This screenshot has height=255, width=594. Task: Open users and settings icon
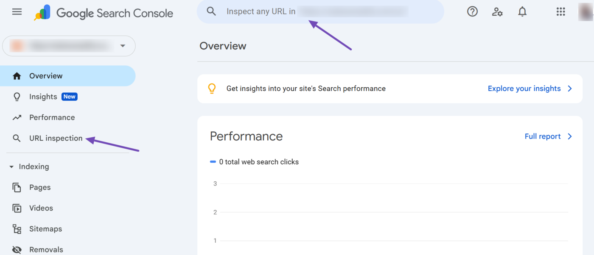pos(497,12)
